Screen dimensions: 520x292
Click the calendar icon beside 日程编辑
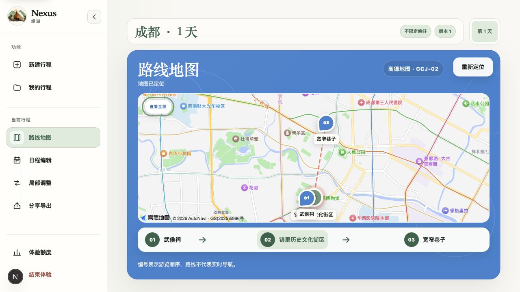coord(17,160)
